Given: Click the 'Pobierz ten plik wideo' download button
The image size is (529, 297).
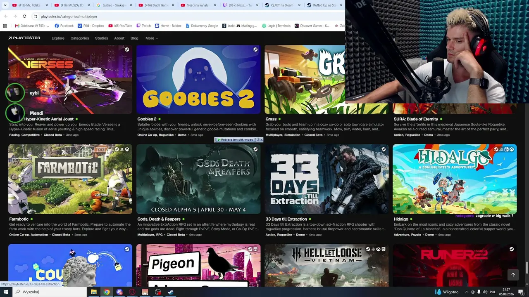Looking at the screenshot, I should coord(236,139).
